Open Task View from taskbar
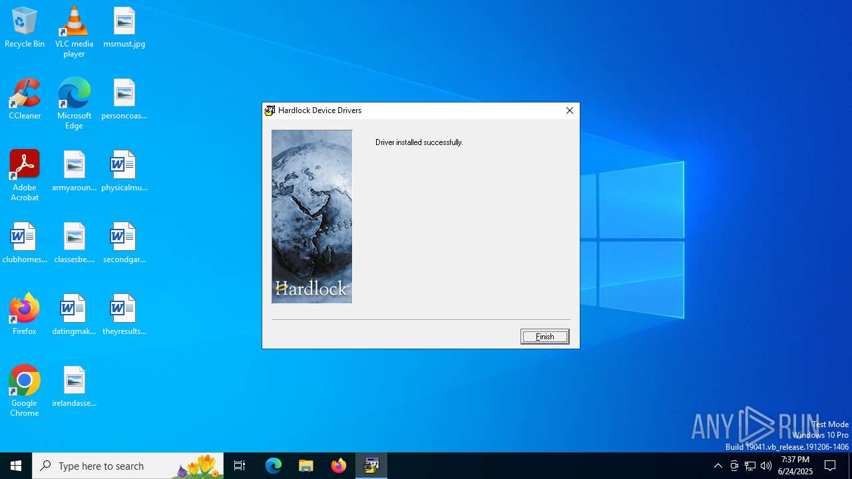 pos(240,466)
